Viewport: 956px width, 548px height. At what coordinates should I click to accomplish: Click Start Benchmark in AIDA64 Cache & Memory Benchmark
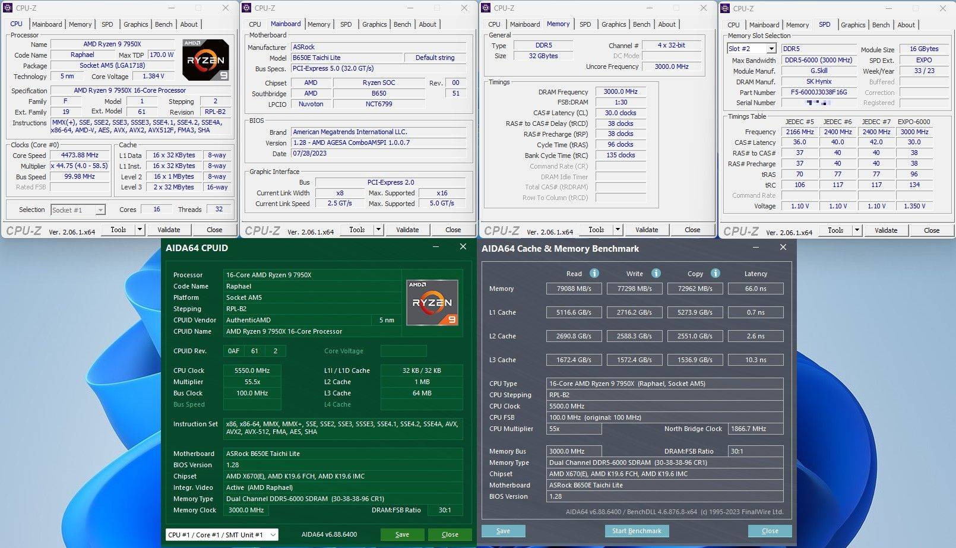click(637, 531)
